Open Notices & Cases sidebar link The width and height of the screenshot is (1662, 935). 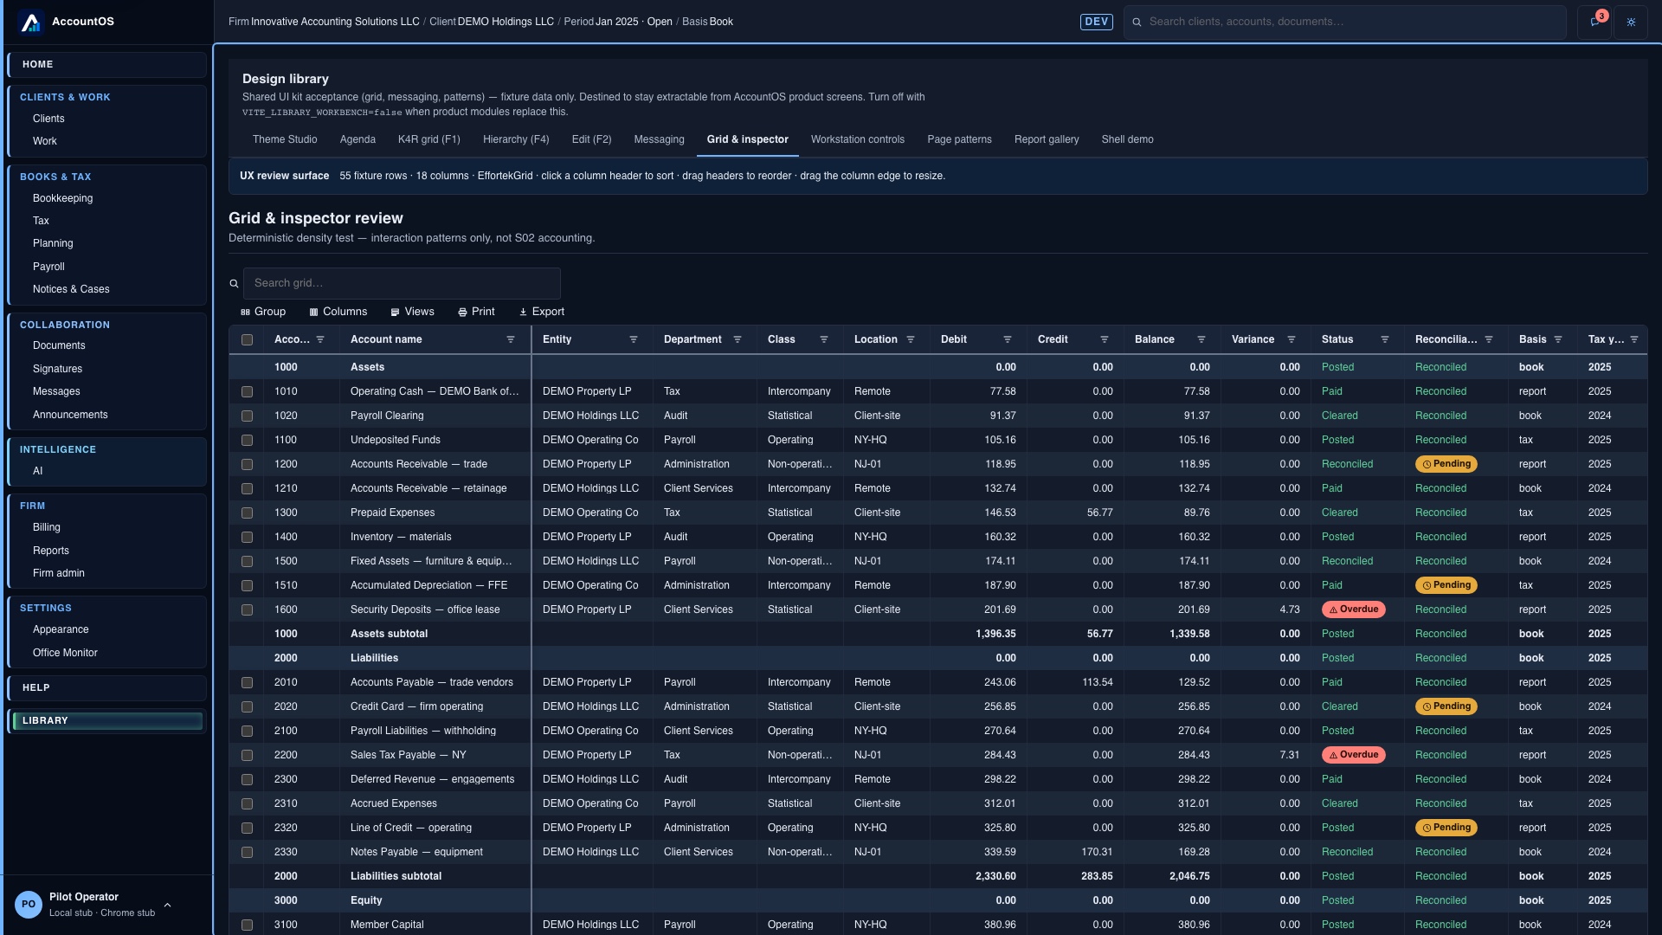pos(71,289)
